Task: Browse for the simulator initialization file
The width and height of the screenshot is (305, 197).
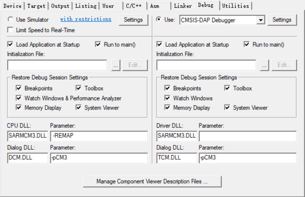Action: click(x=116, y=65)
